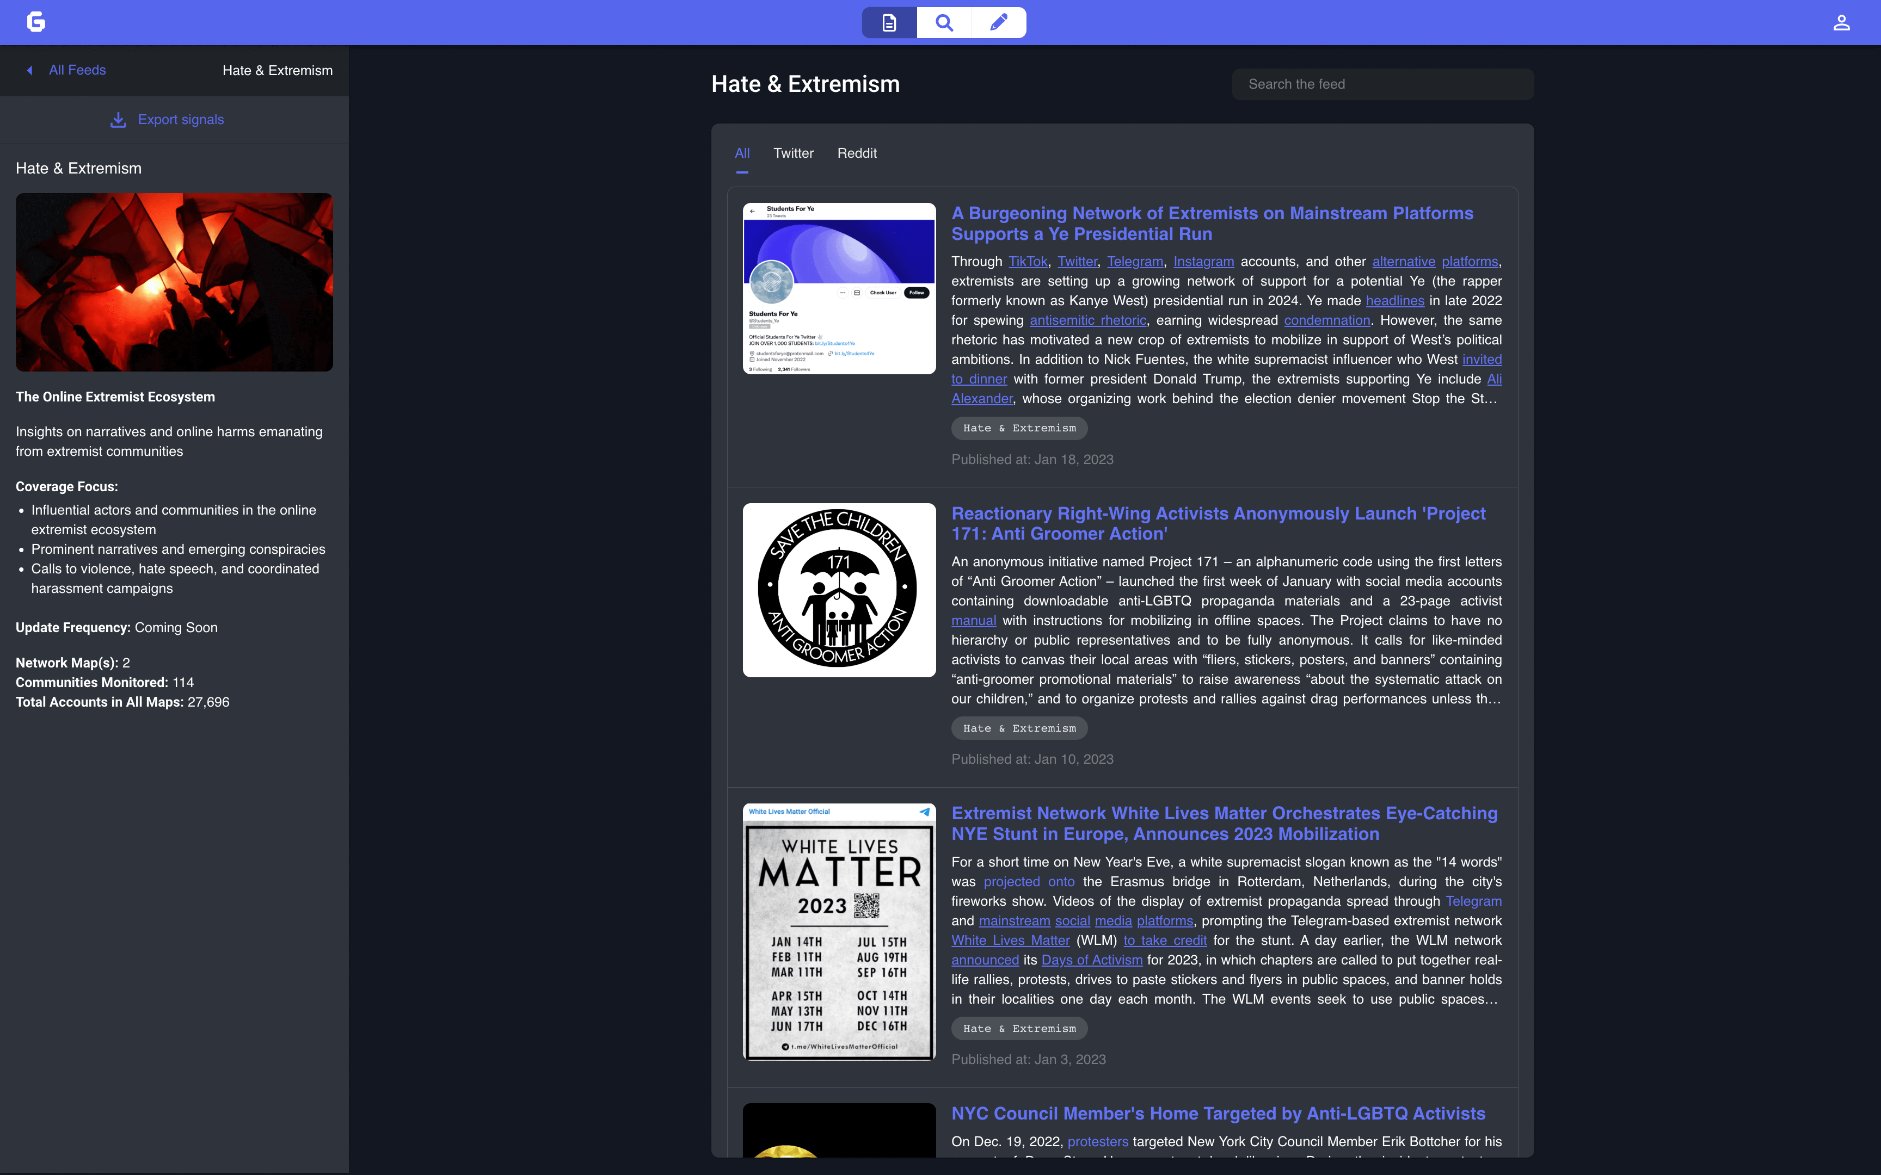Click the back arrow beside All Feeds
The width and height of the screenshot is (1881, 1175).
click(29, 70)
